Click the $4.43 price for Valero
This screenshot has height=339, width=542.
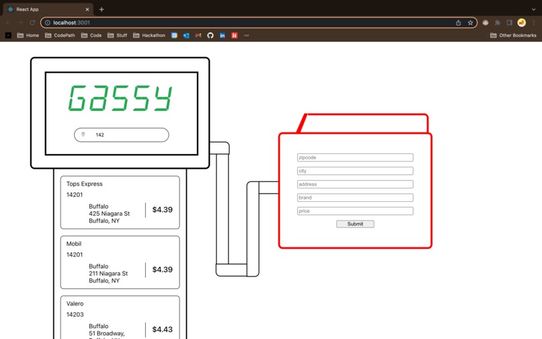click(x=163, y=330)
